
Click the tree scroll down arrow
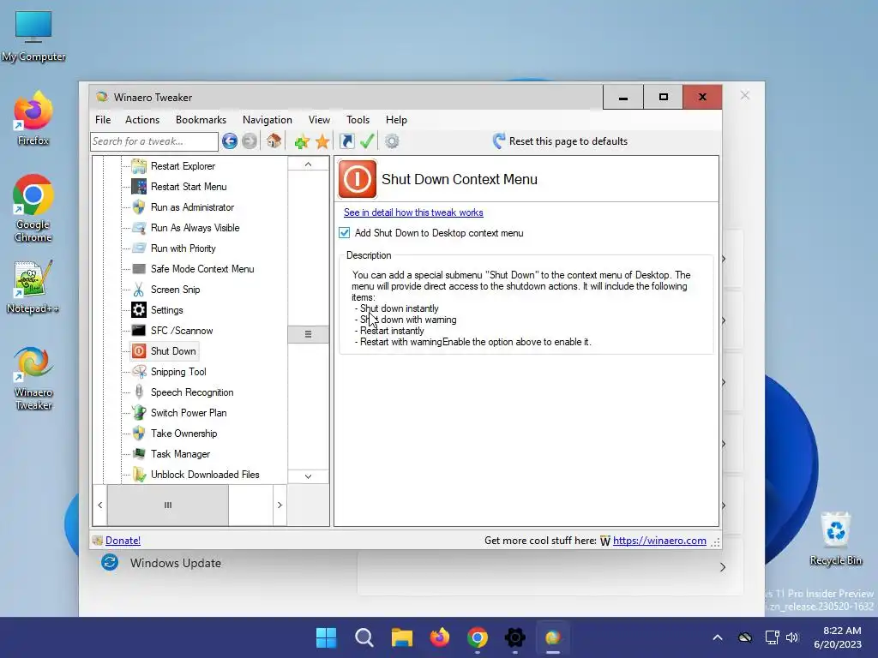(x=308, y=476)
